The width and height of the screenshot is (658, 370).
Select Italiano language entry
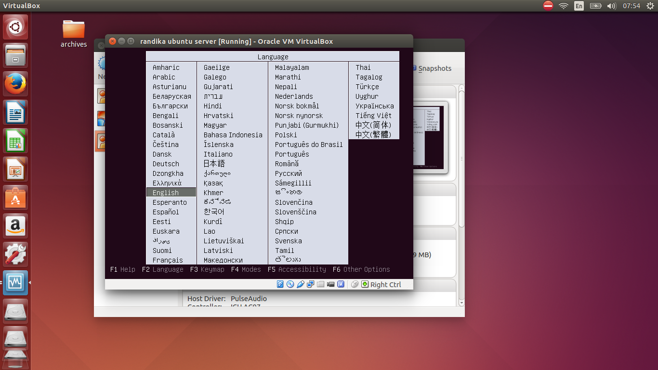pos(218,154)
